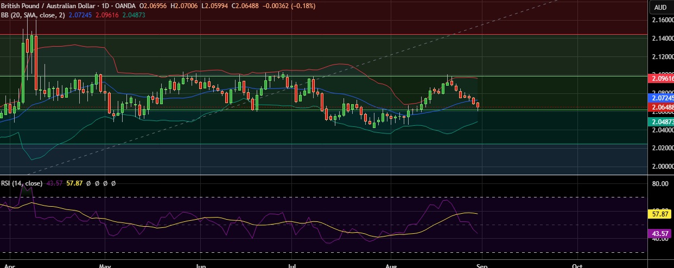The width and height of the screenshot is (674, 268).
Task: Click the purple 43.57 RSI axis tag
Action: 661,233
